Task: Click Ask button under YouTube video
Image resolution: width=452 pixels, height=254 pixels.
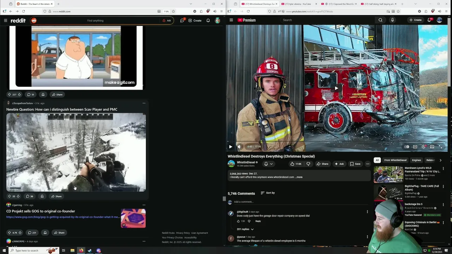Action: (x=339, y=164)
